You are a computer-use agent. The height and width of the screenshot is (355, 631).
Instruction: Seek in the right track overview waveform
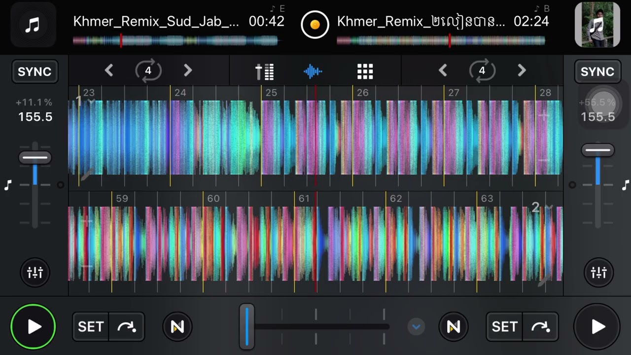click(441, 41)
